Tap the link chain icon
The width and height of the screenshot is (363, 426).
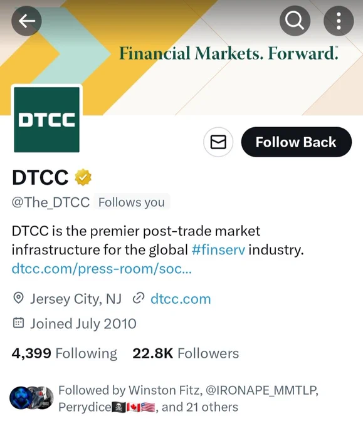tap(138, 298)
